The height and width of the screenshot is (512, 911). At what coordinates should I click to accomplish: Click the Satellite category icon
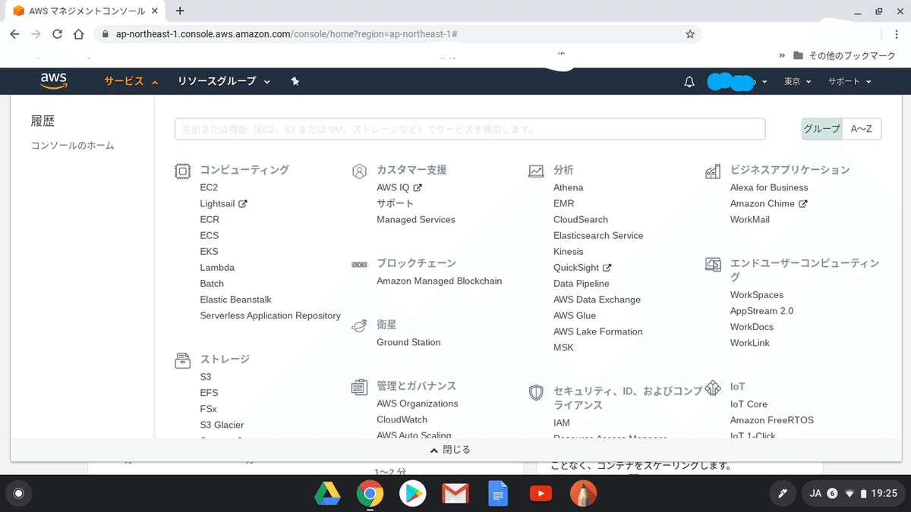(x=359, y=325)
